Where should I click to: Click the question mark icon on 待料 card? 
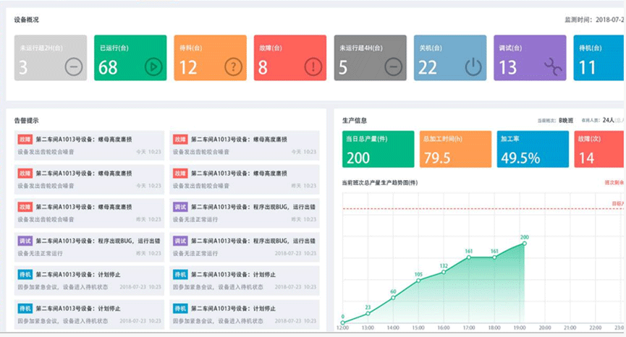(x=232, y=67)
